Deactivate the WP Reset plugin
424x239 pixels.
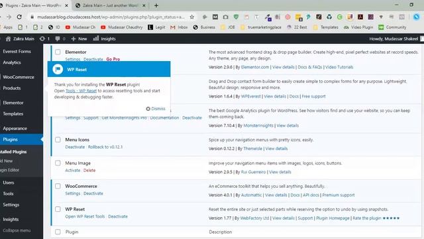coord(118,216)
